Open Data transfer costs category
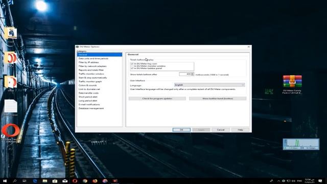The width and height of the screenshot is (327, 184). 88,93
